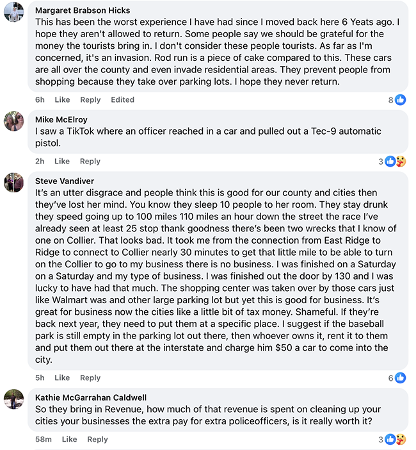Open Mike McElroy's profile picture
This screenshot has height=450, width=416.
pyautogui.click(x=13, y=121)
